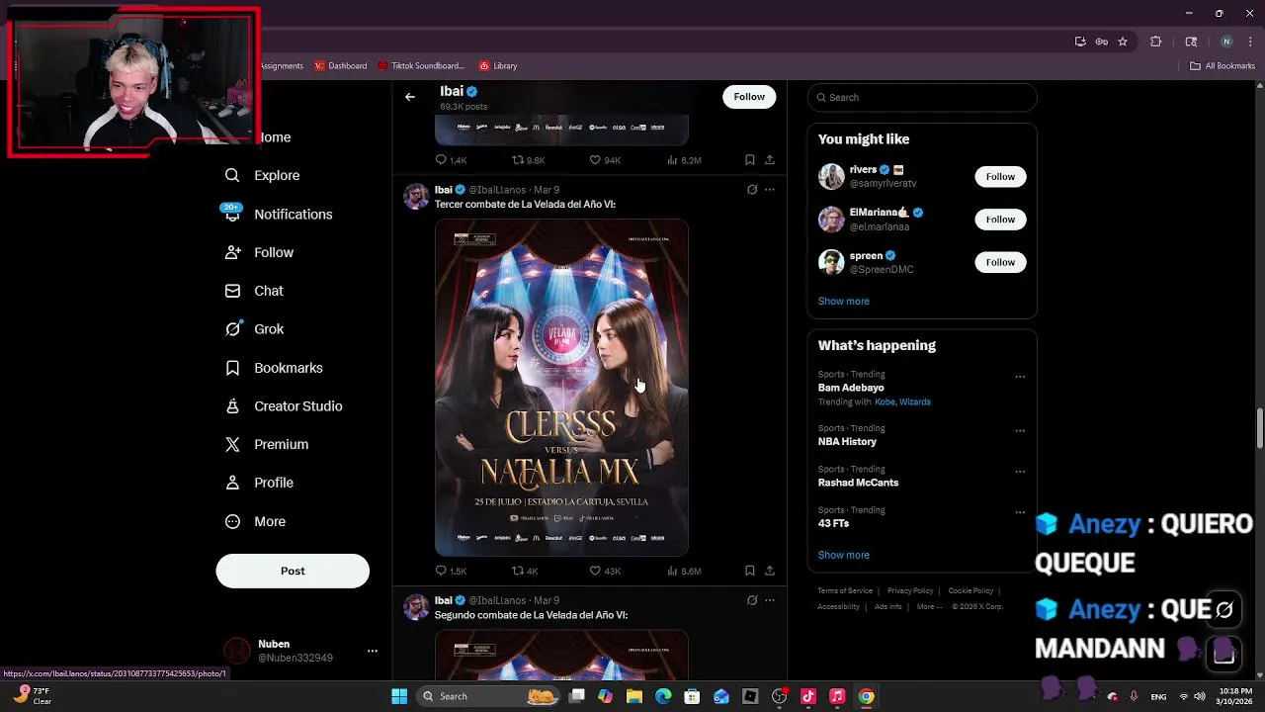
Task: Follow rivers in You might like
Action: point(1000,176)
